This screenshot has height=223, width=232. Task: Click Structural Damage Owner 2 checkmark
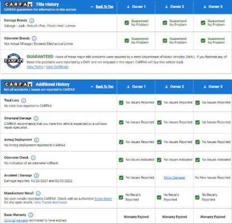(159, 123)
